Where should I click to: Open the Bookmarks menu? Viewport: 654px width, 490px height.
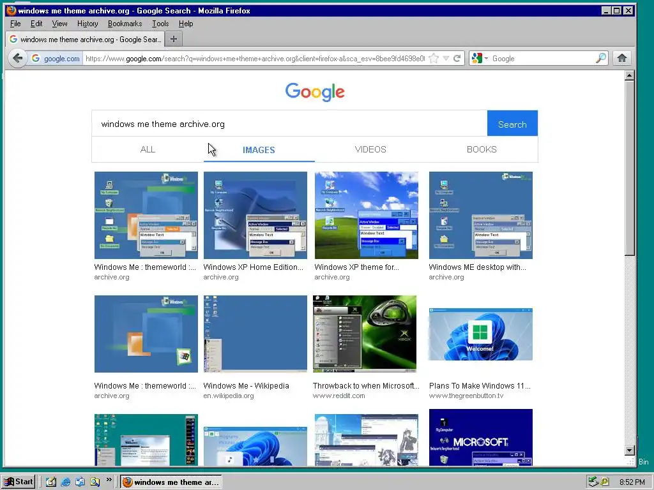pyautogui.click(x=125, y=24)
